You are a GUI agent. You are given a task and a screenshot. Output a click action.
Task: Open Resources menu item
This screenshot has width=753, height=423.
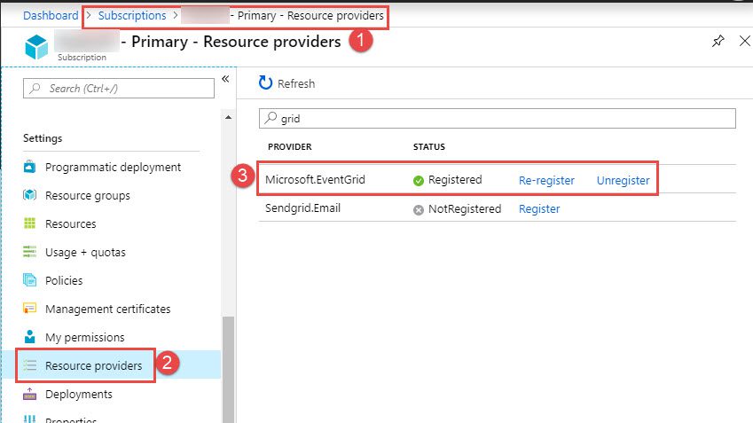[x=71, y=223]
